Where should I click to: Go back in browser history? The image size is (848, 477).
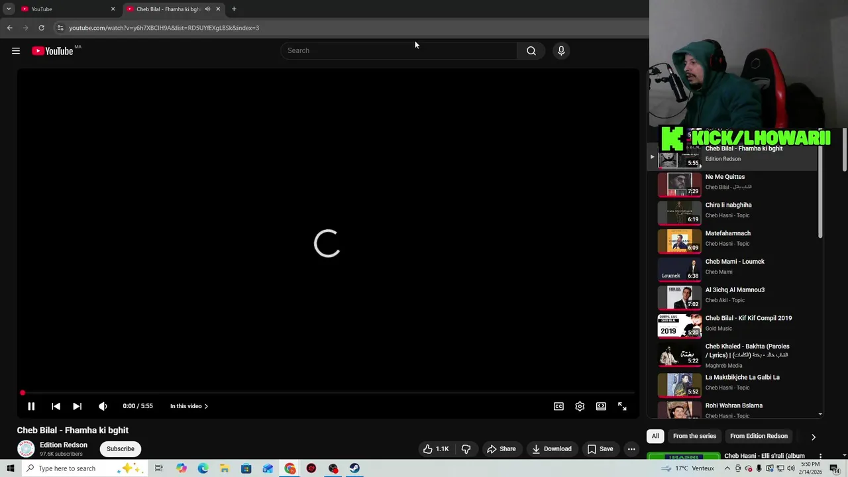point(9,28)
